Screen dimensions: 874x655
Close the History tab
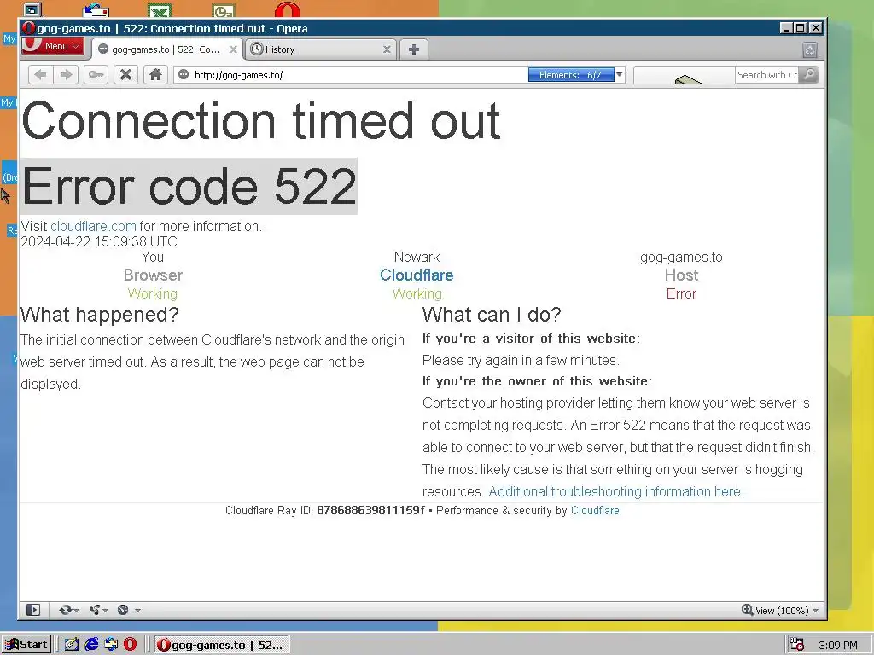pos(387,49)
